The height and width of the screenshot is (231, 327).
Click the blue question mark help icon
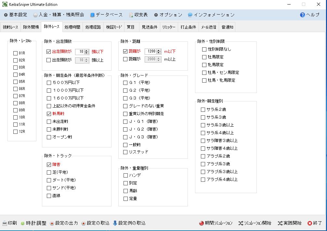click(302, 15)
